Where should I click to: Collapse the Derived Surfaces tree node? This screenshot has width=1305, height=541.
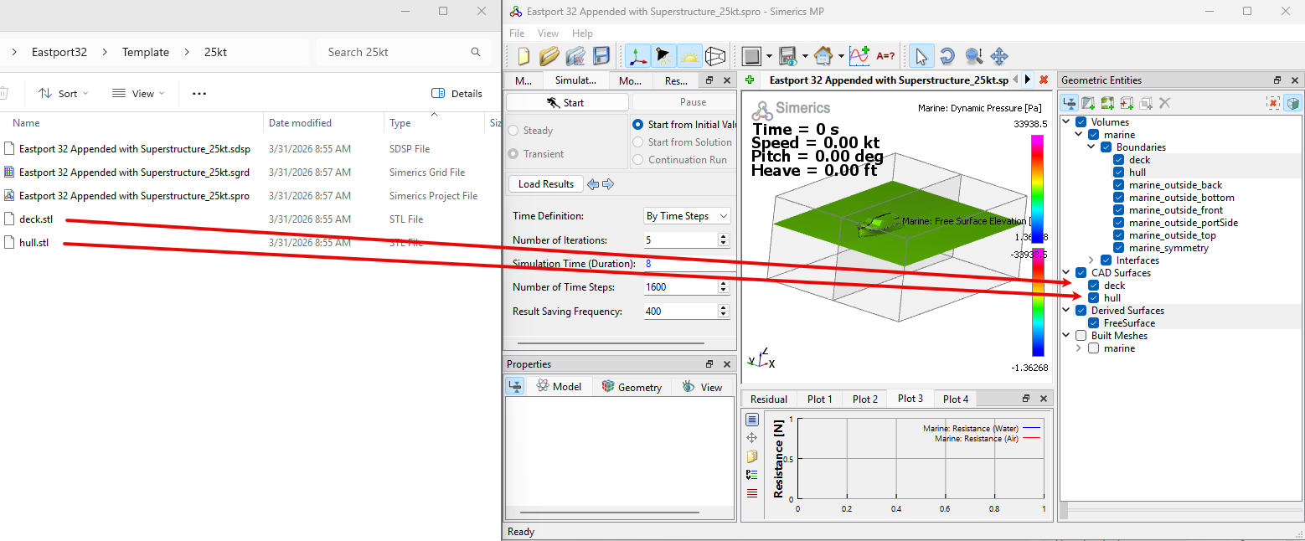pyautogui.click(x=1067, y=311)
